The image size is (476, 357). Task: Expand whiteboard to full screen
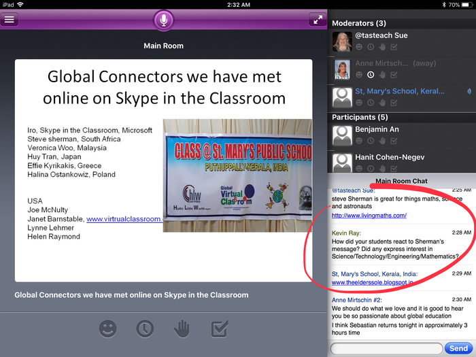317,20
